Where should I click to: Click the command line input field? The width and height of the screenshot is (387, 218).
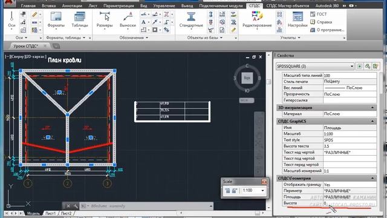tap(147, 206)
